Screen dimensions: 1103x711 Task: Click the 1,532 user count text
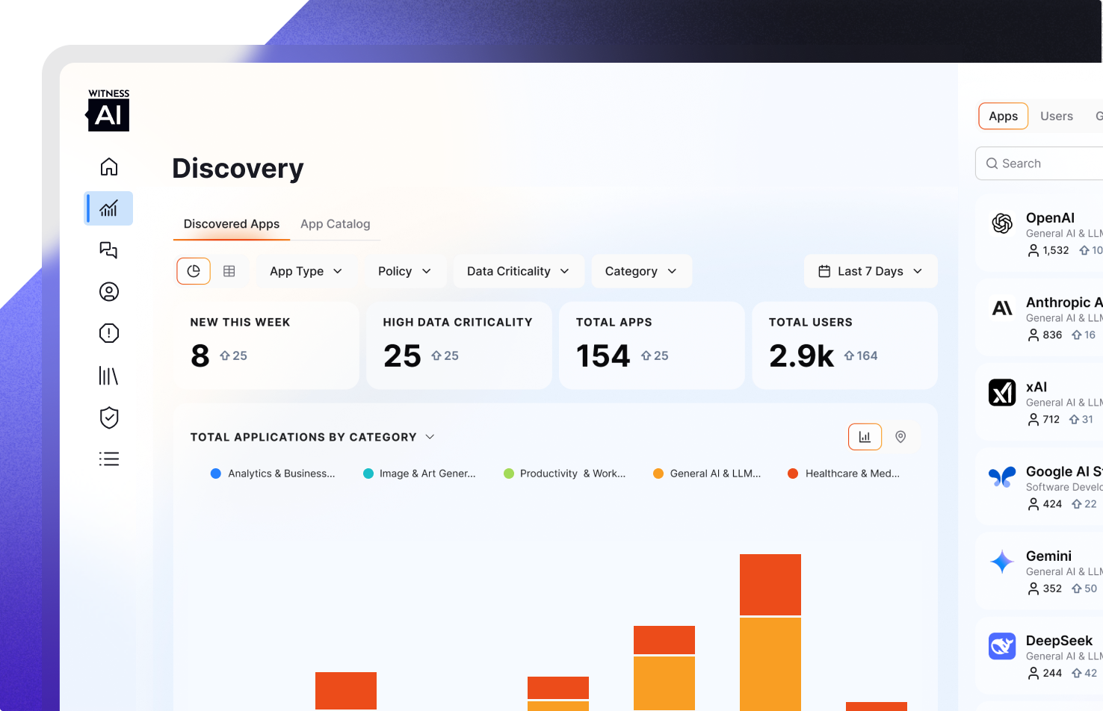1056,251
